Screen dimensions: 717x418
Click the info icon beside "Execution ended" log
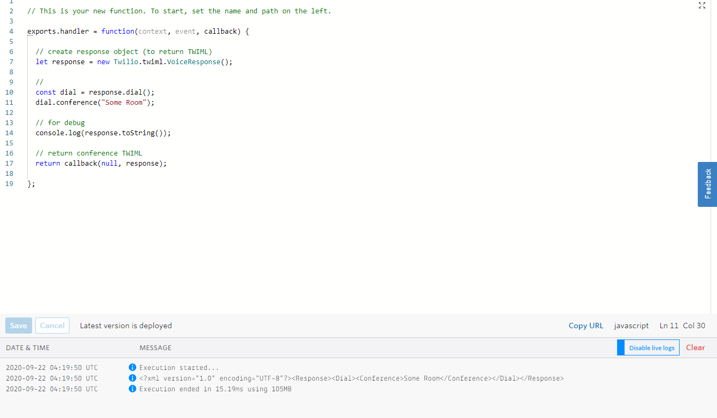tap(133, 389)
